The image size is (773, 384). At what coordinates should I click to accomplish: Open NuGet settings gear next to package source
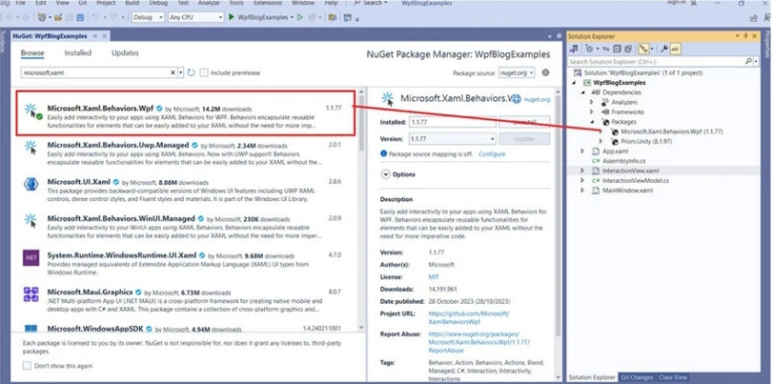(x=545, y=72)
